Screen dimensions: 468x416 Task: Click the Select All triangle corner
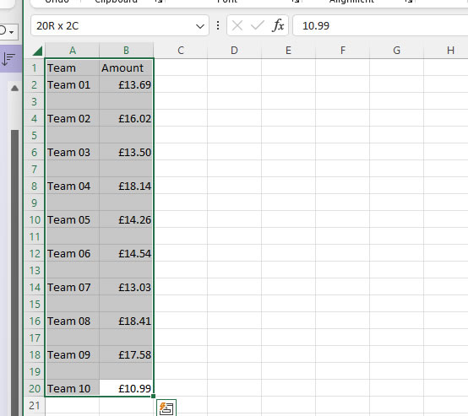pyautogui.click(x=38, y=51)
